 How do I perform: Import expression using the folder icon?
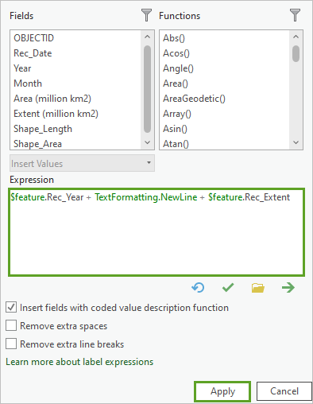click(258, 288)
